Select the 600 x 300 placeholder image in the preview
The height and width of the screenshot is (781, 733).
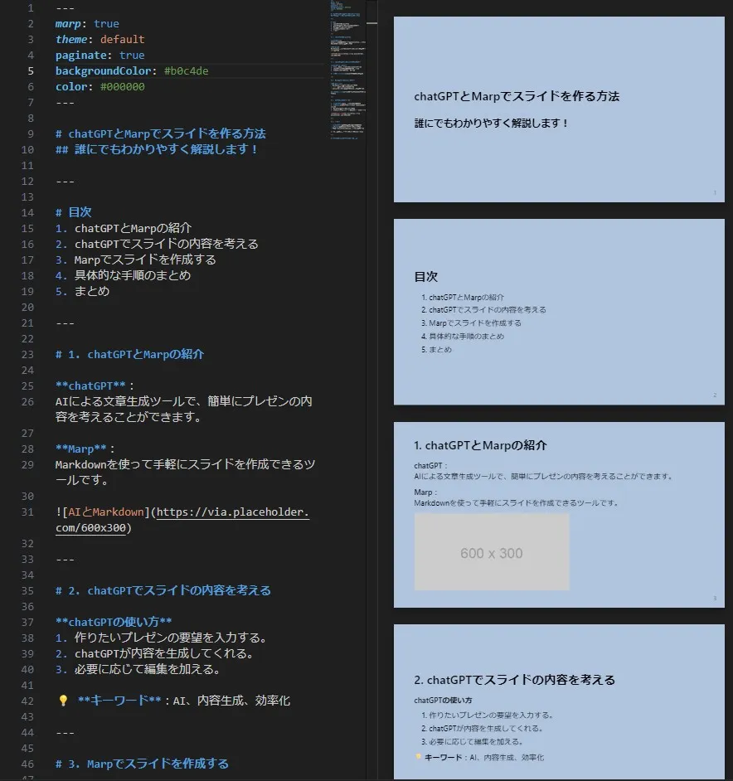coord(492,552)
